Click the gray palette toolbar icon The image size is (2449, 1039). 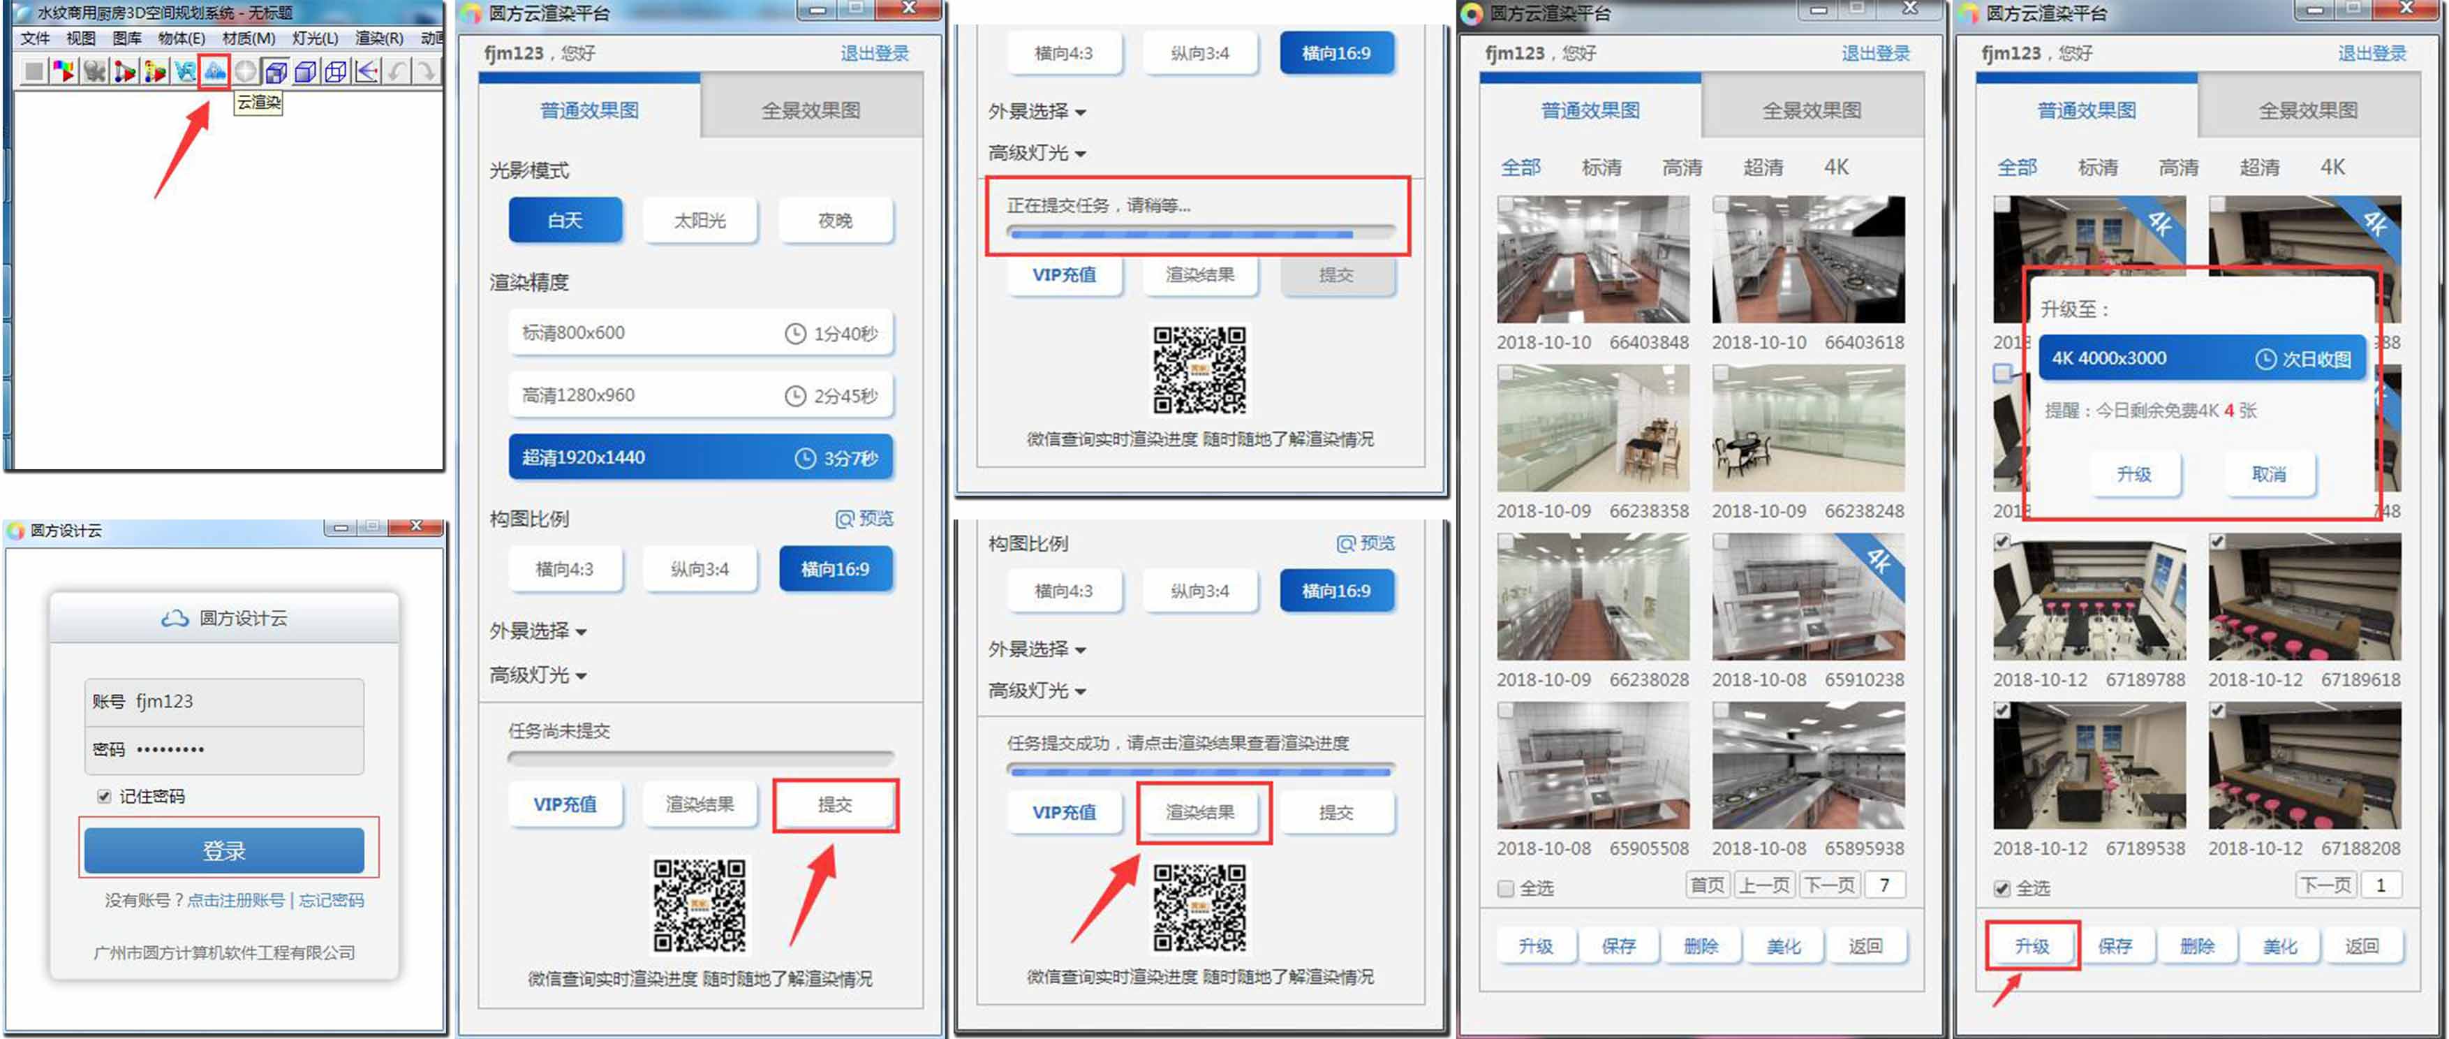click(94, 71)
